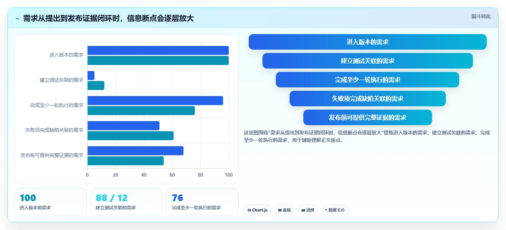Click the stat card value 76

[x=177, y=198]
